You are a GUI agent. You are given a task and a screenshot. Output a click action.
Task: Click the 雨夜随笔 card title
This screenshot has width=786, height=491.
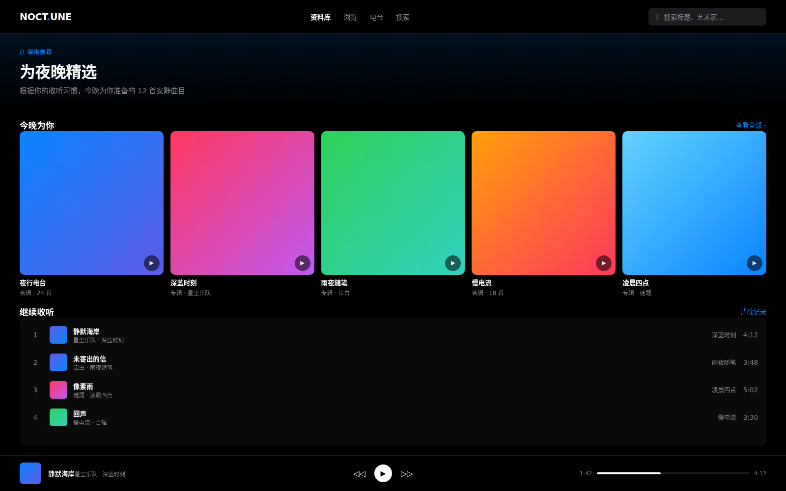(335, 283)
